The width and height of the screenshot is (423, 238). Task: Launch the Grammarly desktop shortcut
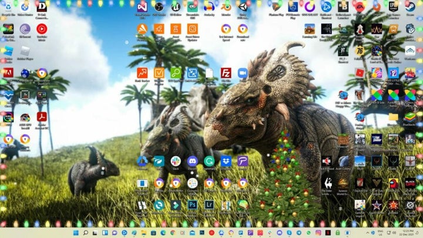209,161
